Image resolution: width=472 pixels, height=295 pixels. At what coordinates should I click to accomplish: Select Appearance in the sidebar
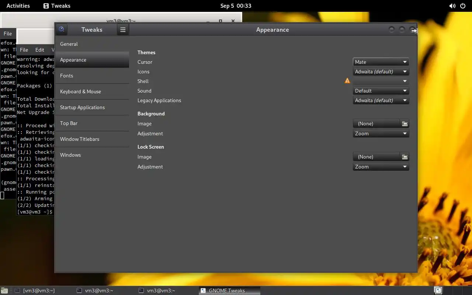[x=92, y=60]
